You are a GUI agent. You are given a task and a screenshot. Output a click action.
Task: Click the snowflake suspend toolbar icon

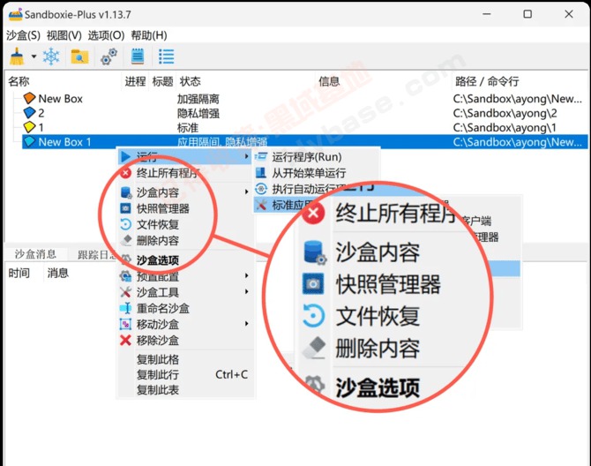51,56
